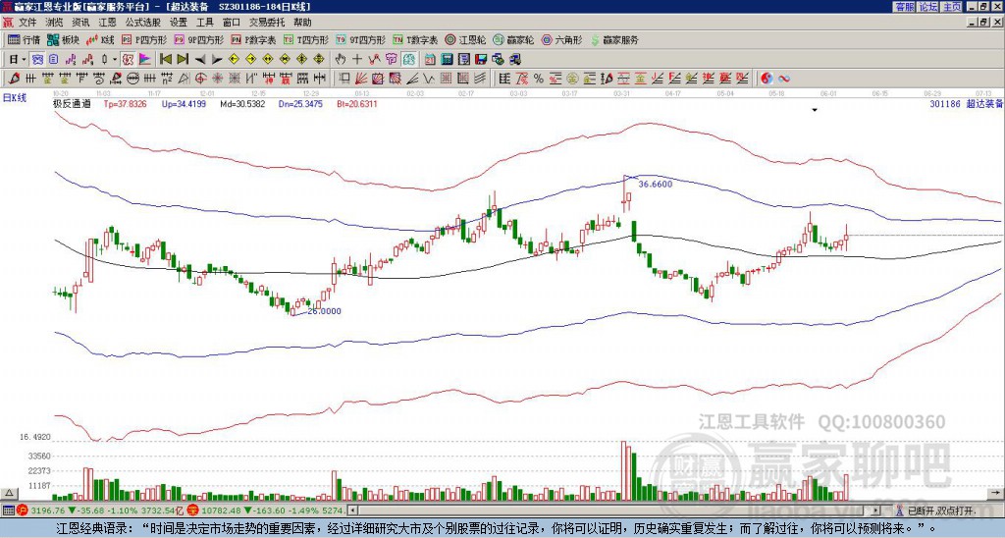Click the 行情 toolbar button
Screen dimensions: 1005x538
coord(24,39)
